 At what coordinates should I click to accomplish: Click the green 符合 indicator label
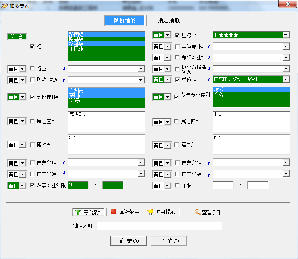pos(17,37)
